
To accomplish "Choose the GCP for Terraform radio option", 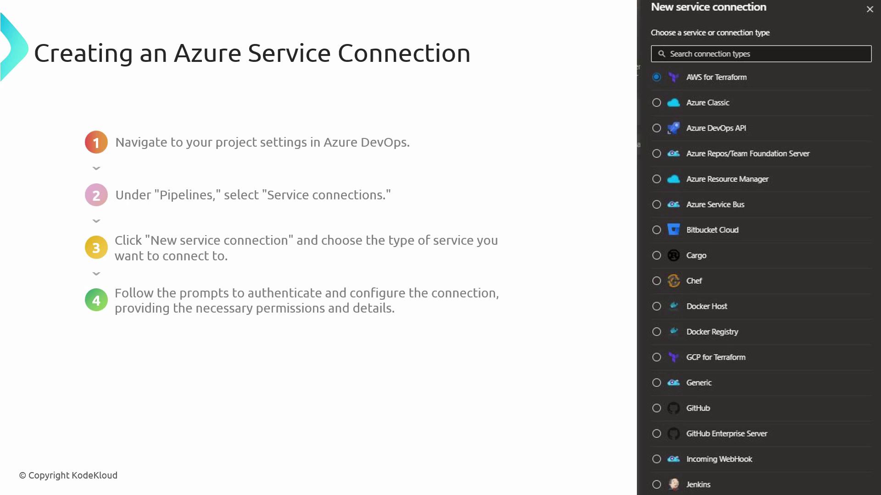I will pyautogui.click(x=657, y=357).
